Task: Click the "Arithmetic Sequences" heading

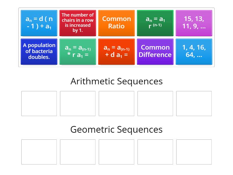Action: click(116, 81)
